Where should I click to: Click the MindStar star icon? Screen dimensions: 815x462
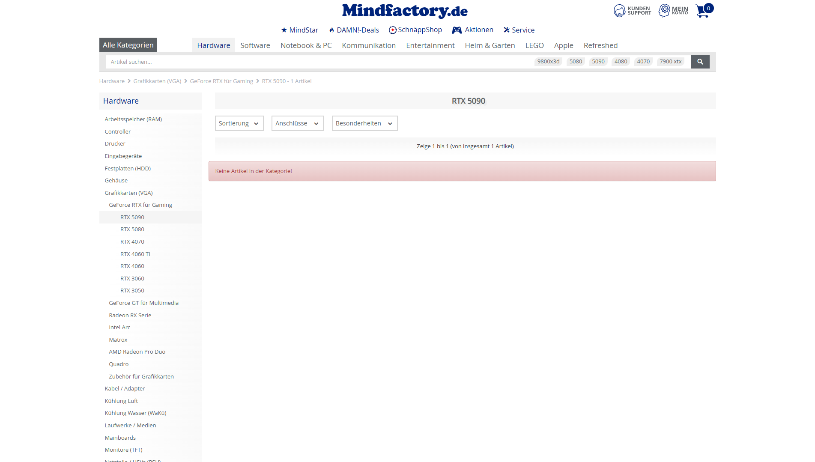(284, 30)
